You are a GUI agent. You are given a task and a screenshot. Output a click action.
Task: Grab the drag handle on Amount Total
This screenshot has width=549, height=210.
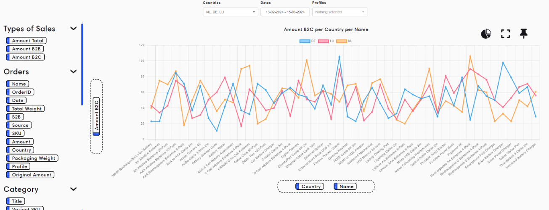(8, 41)
